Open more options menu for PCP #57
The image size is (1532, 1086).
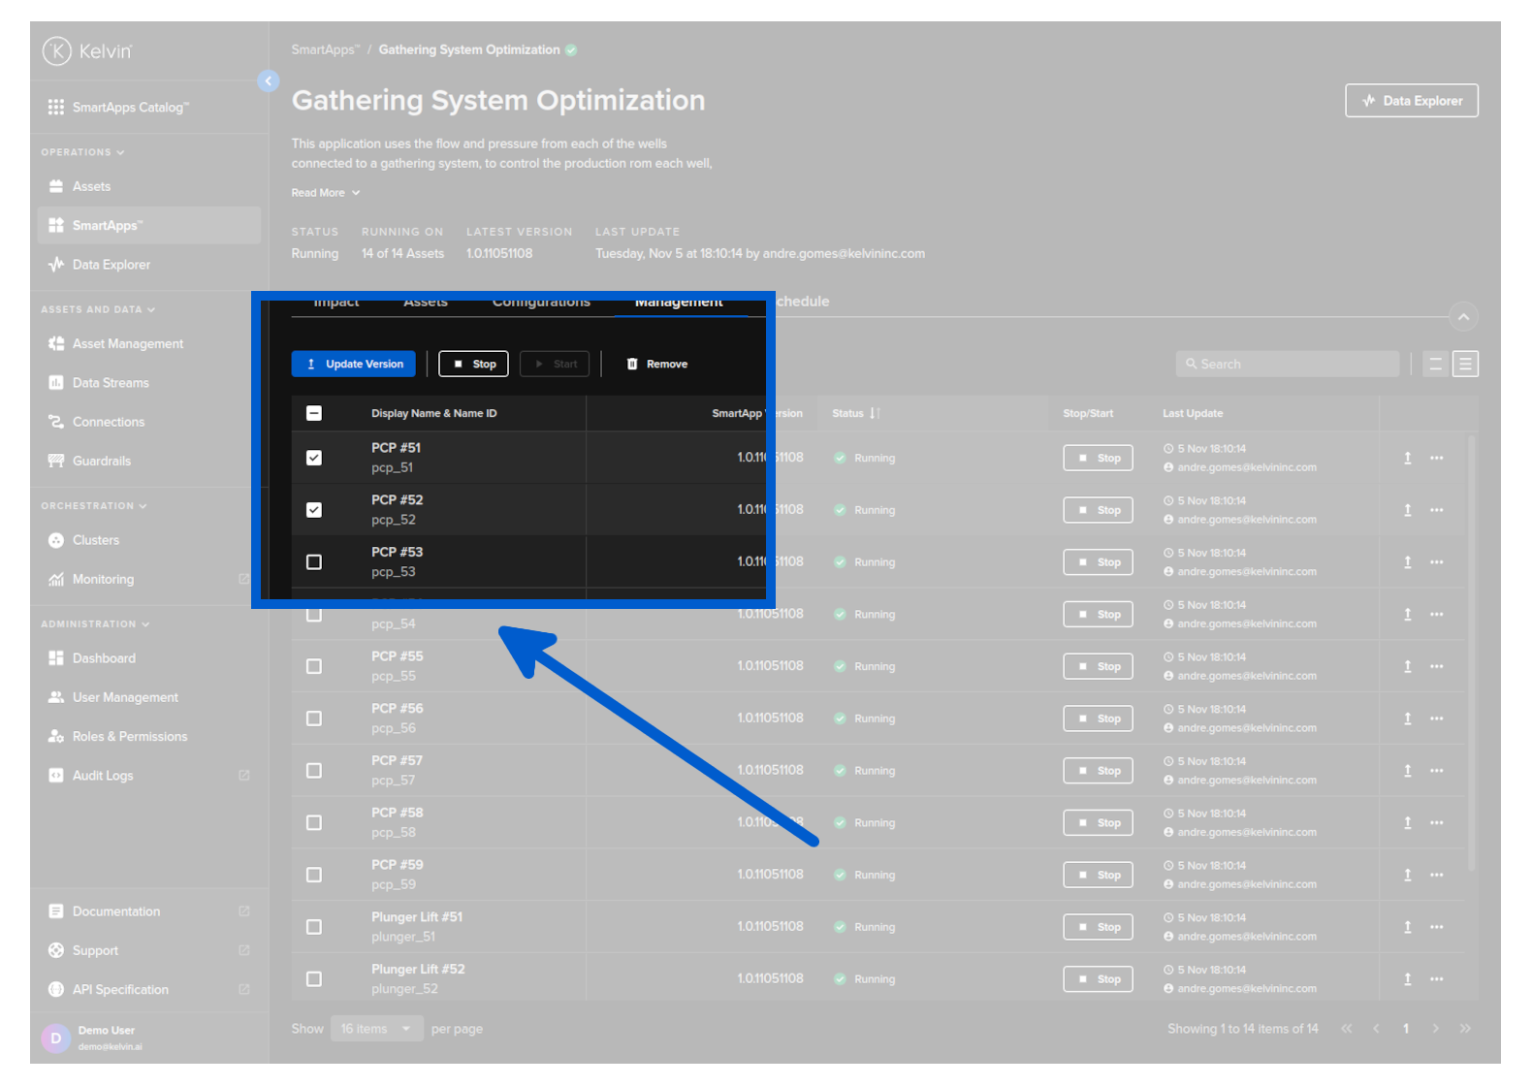pyautogui.click(x=1436, y=771)
